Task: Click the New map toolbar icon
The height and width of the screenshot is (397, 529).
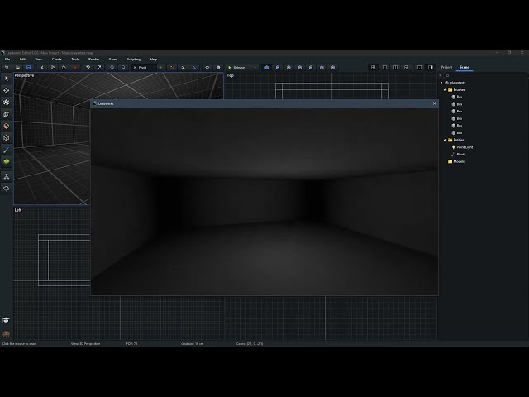Action: (7, 68)
